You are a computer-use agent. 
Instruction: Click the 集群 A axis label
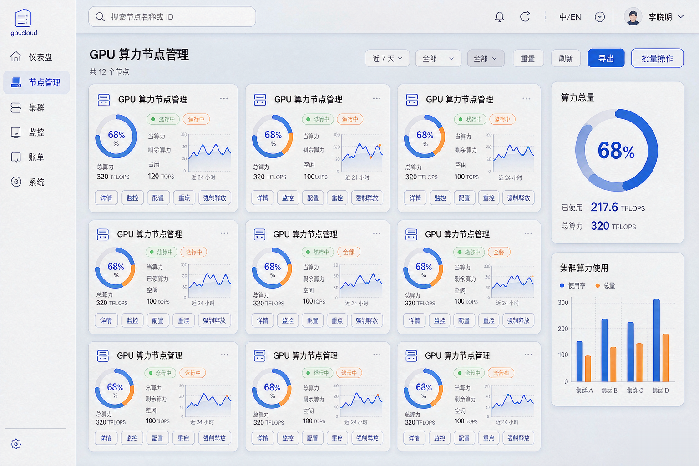(584, 390)
